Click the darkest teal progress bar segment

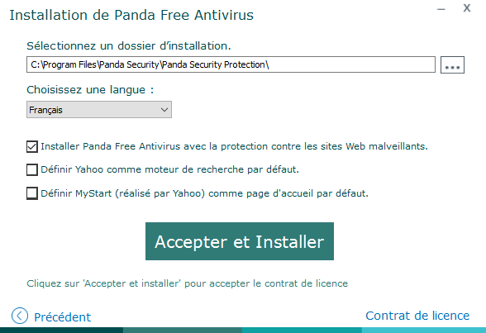[x=61, y=331]
